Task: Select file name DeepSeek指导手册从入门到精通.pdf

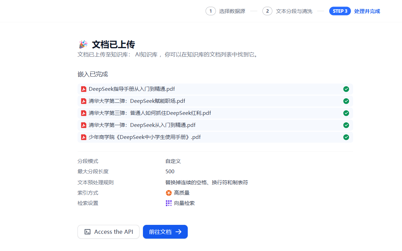Action: 132,89
